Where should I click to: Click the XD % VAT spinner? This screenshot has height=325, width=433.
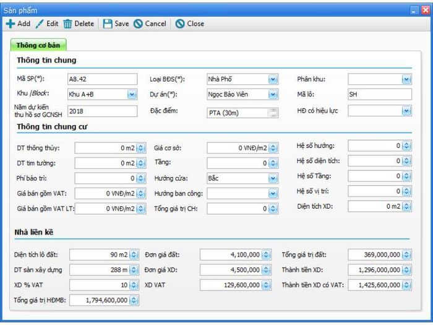point(134,285)
